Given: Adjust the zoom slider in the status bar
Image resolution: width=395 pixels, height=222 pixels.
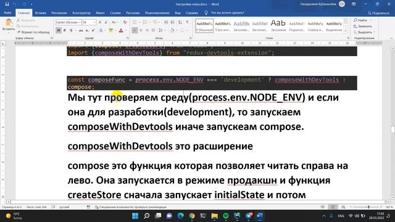Looking at the screenshot, I should (368, 207).
